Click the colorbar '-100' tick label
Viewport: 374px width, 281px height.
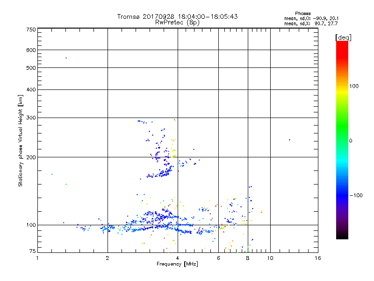point(356,195)
